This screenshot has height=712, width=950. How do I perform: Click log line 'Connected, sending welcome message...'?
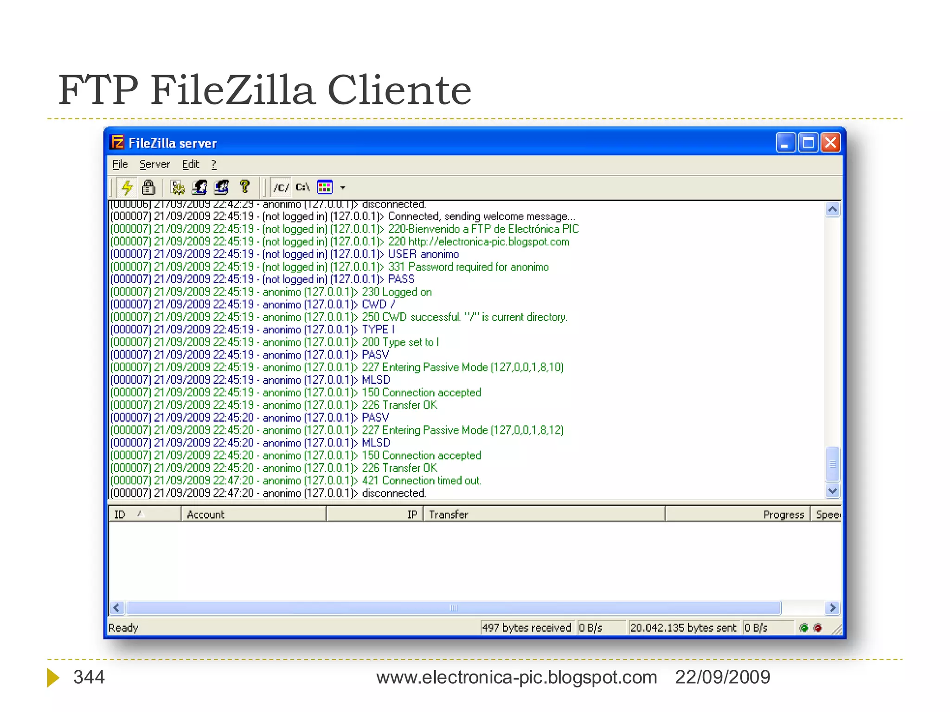click(x=342, y=216)
